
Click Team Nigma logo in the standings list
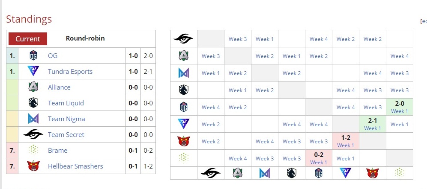(x=34, y=119)
